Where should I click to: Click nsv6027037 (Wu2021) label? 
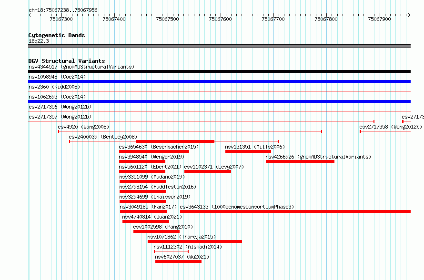click(182, 257)
